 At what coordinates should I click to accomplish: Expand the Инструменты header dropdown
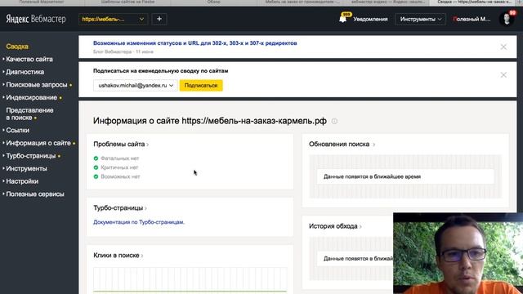coord(420,19)
